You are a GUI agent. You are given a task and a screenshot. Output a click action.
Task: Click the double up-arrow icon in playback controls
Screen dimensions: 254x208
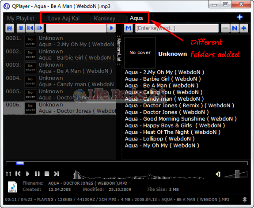(8, 174)
